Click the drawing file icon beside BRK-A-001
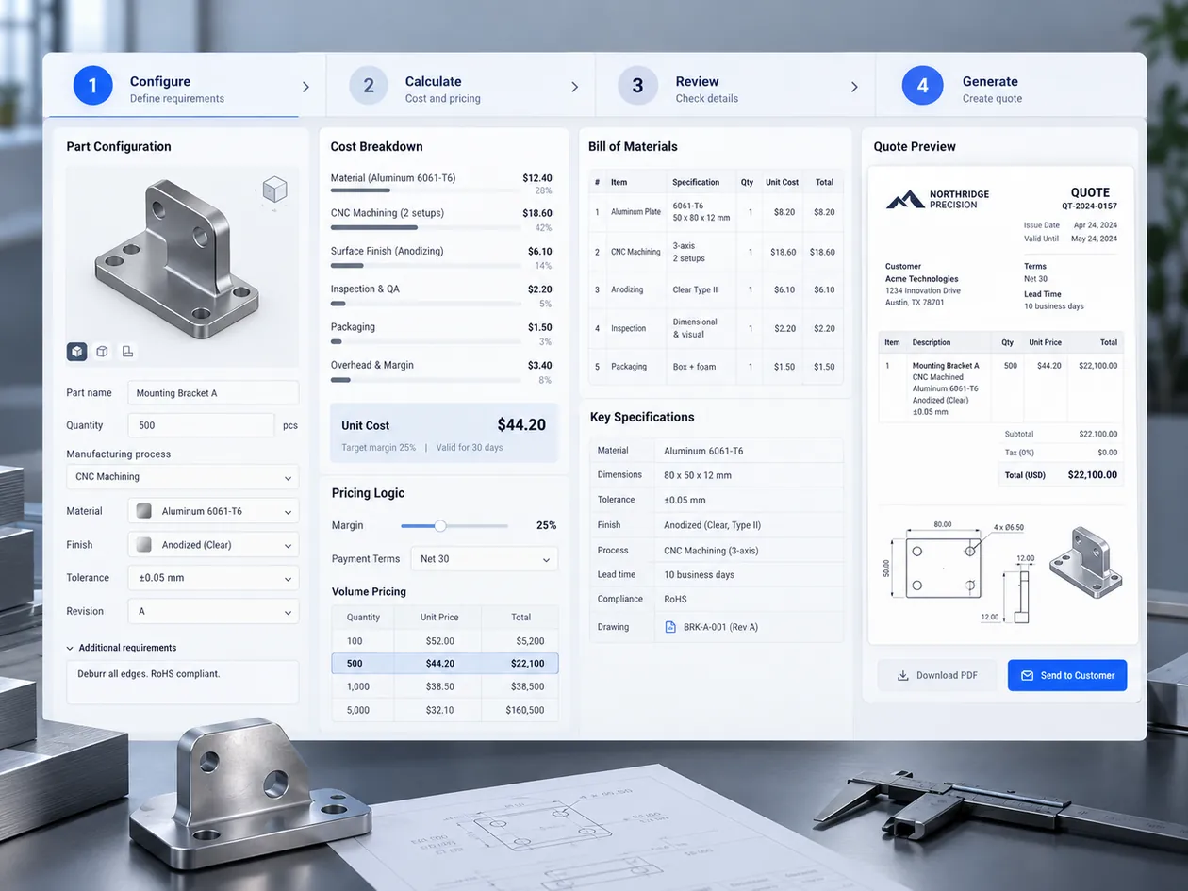 pos(670,627)
